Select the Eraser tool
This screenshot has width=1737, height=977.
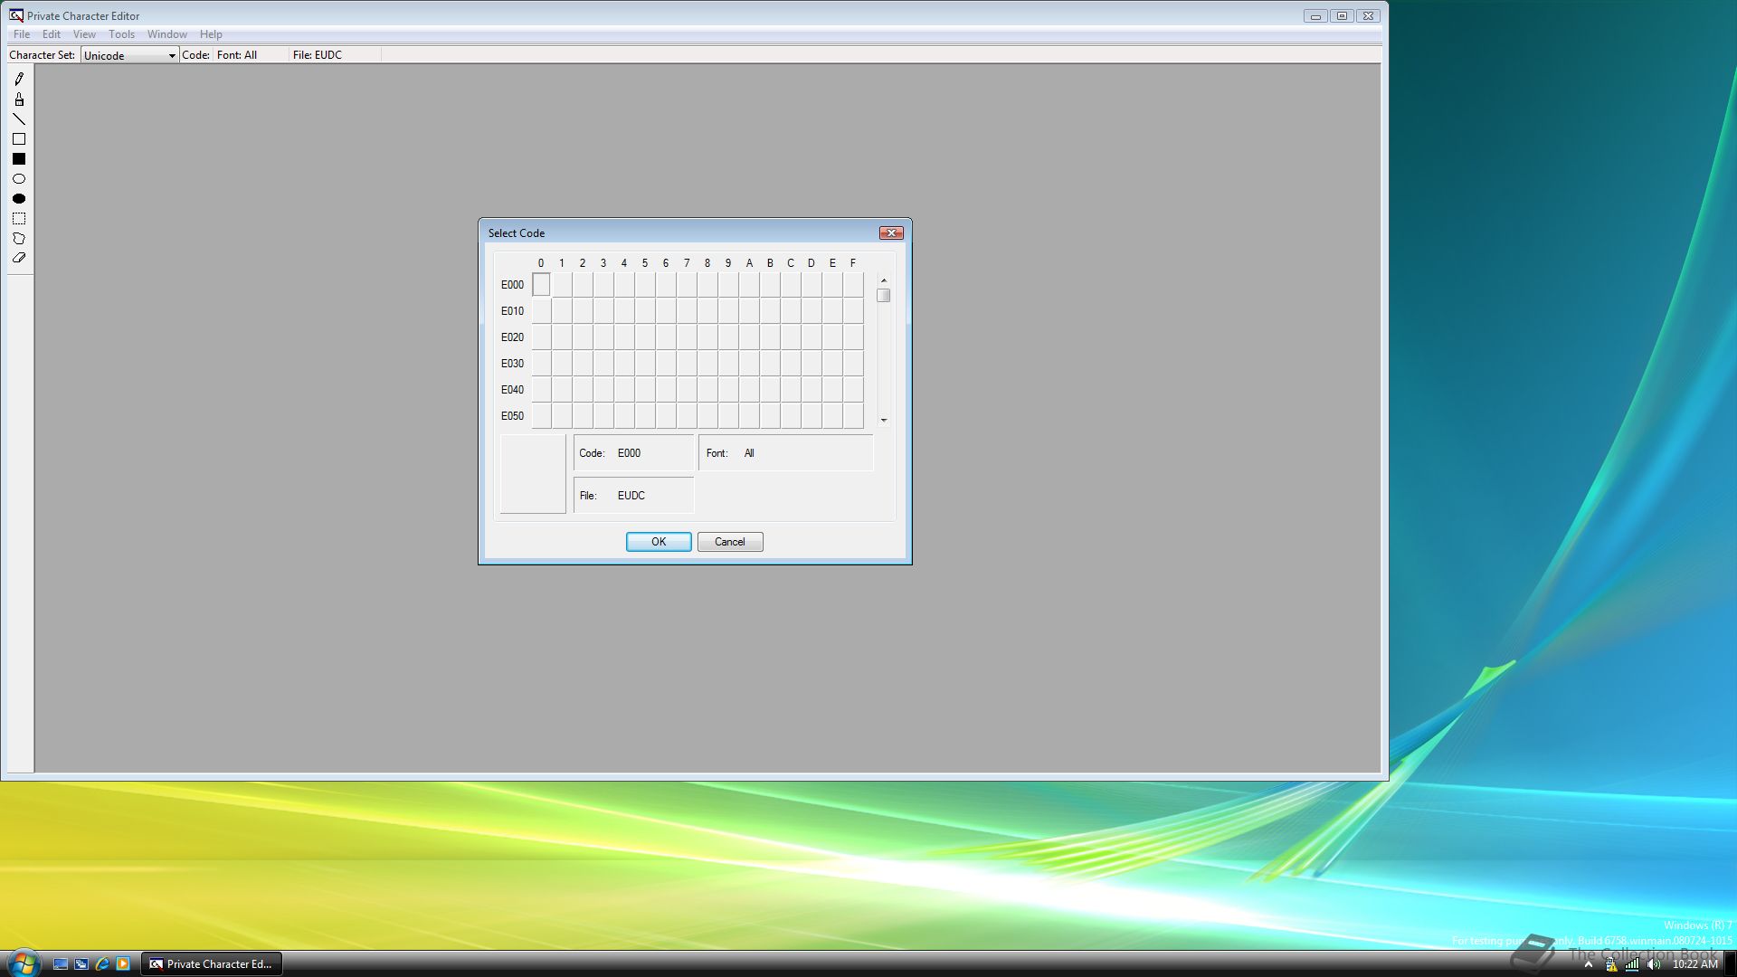click(19, 258)
